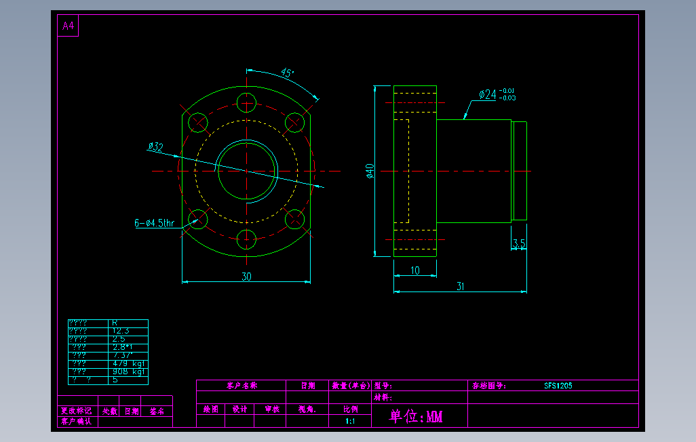
Task: Select the 45° angle dimension text
Action: [287, 73]
